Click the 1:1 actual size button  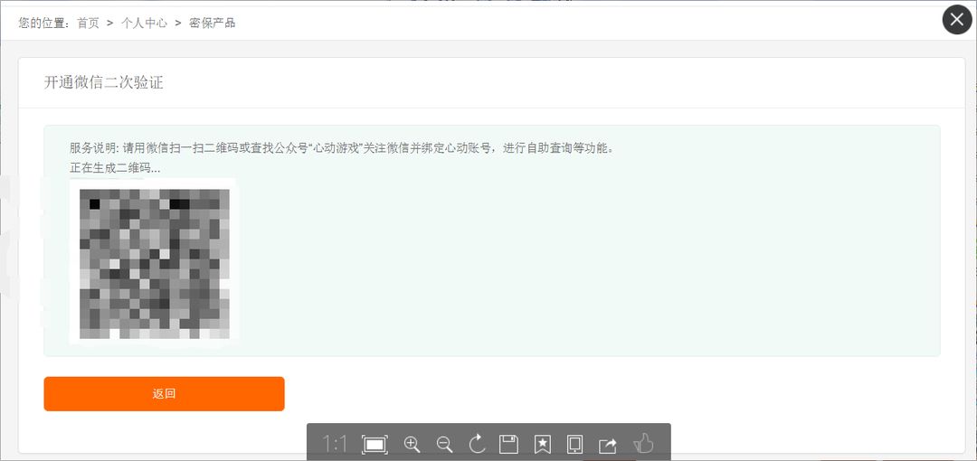point(335,444)
